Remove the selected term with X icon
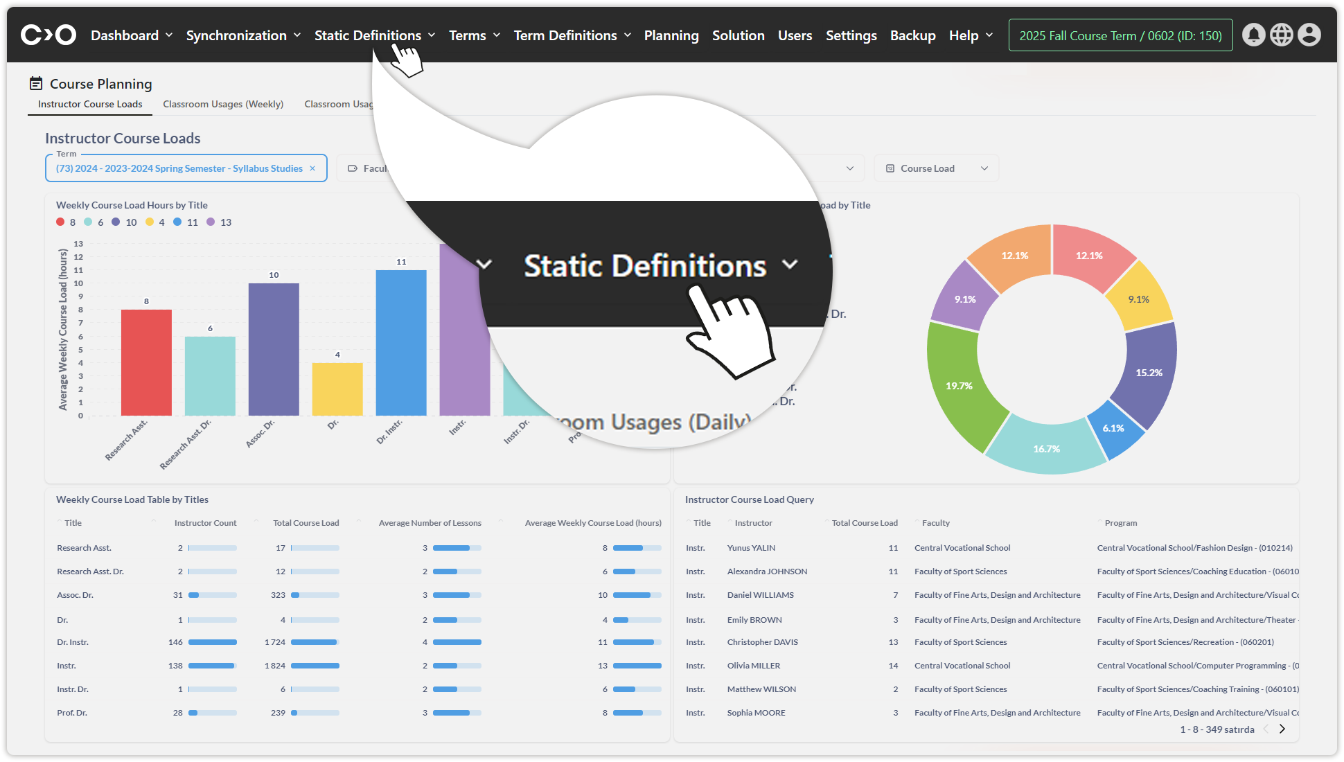 pyautogui.click(x=312, y=168)
